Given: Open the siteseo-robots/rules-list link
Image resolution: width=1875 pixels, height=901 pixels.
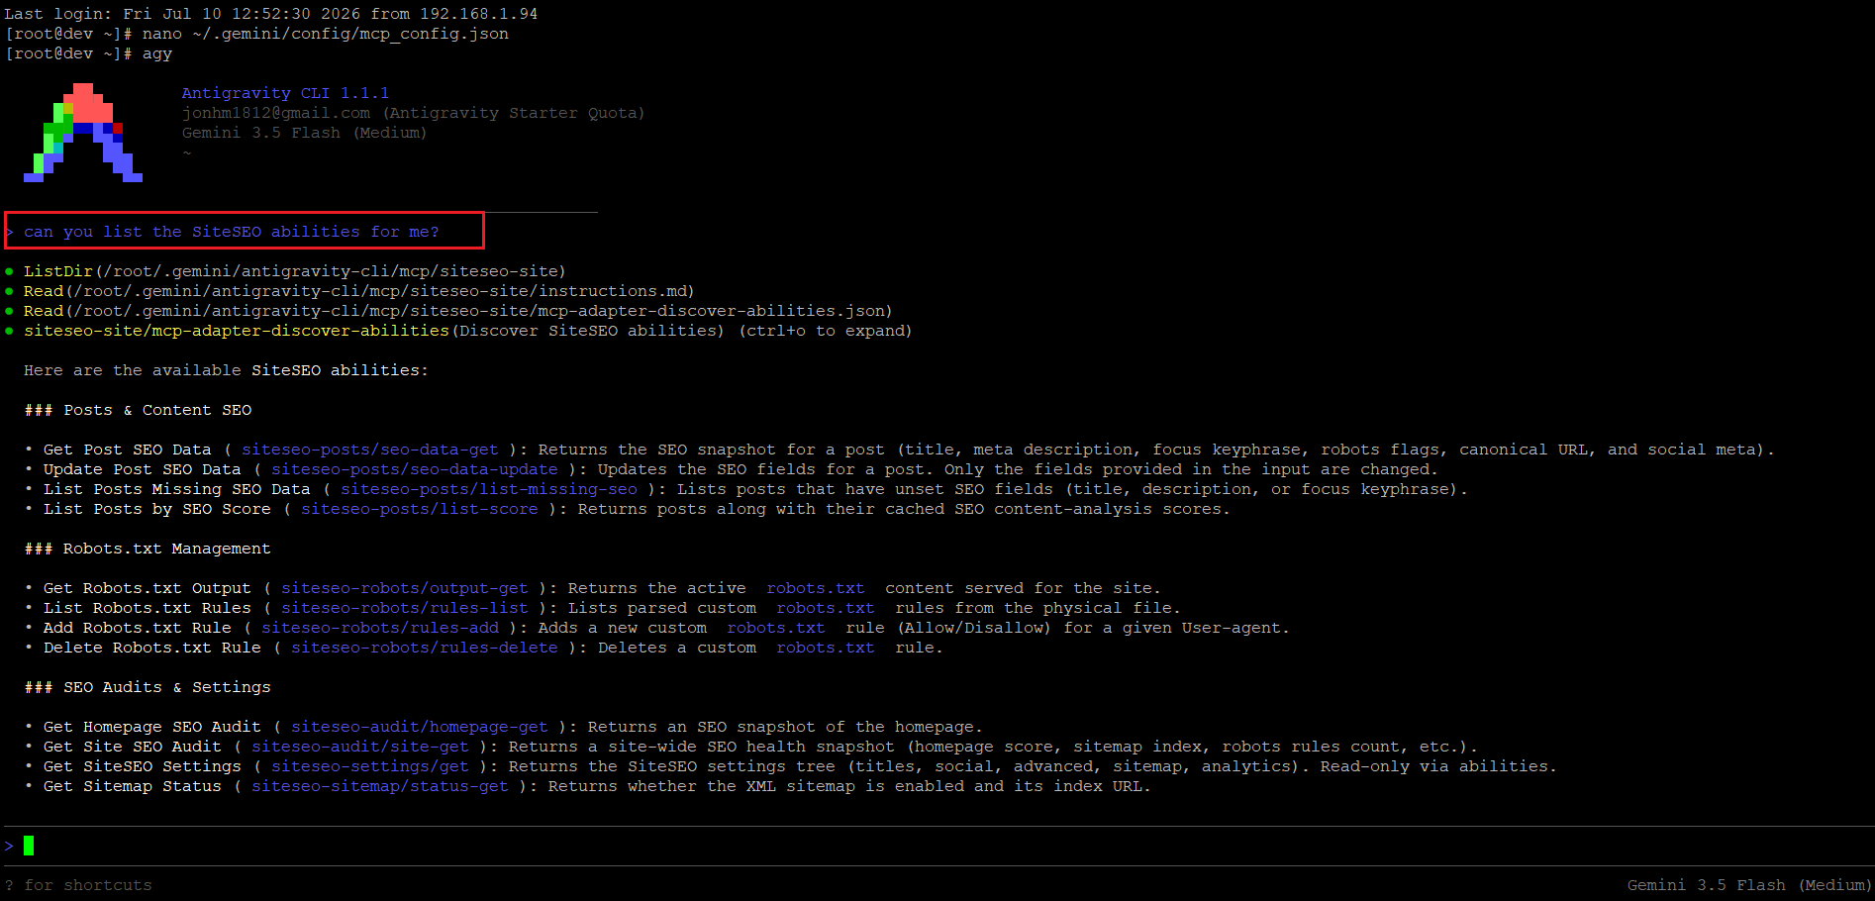Looking at the screenshot, I should [x=405, y=608].
